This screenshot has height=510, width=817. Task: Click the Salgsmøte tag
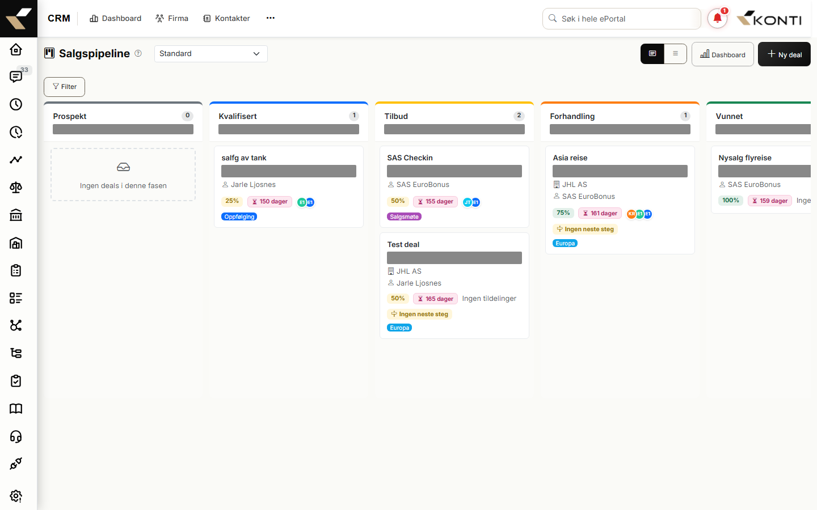point(404,216)
